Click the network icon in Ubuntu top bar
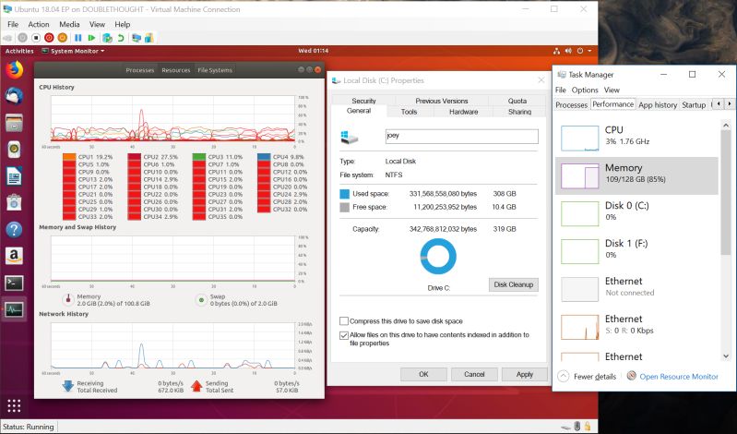 click(556, 51)
